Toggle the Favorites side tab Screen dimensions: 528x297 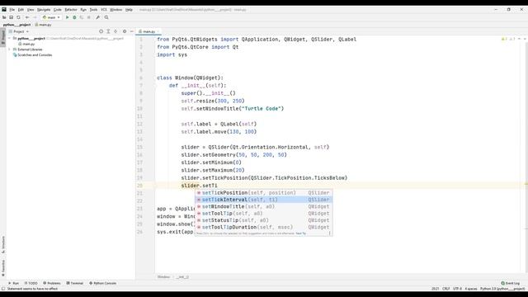coord(3,267)
